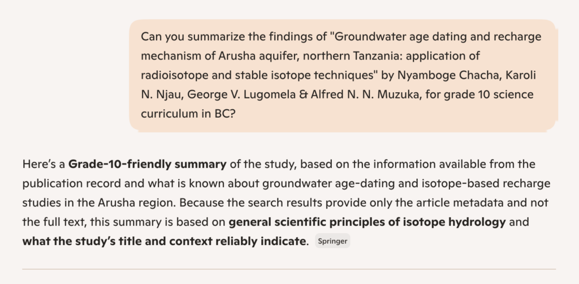
Task: Click the bold "Grade-10-friendly summary" text
Action: point(147,165)
